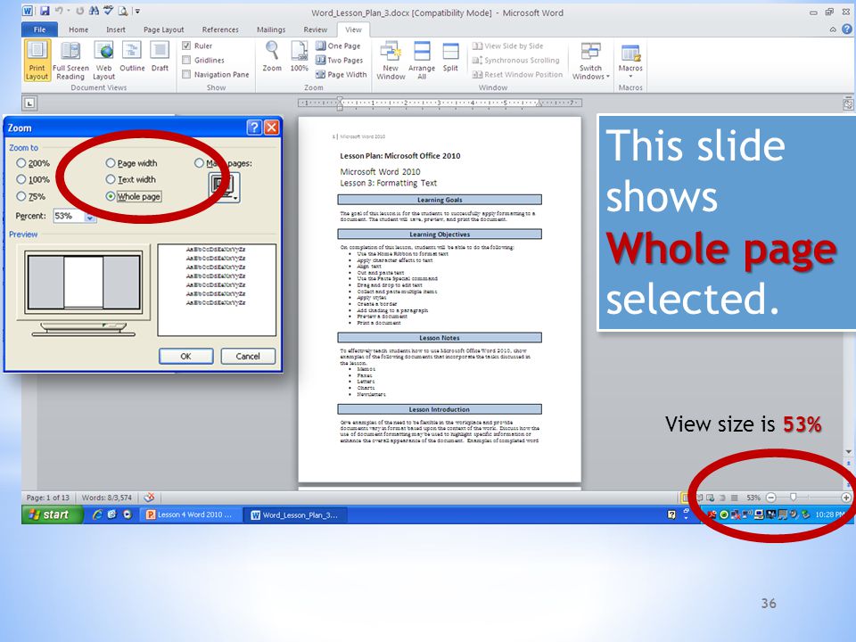Switch to the Insert tab
The height and width of the screenshot is (642, 856).
pyautogui.click(x=116, y=29)
